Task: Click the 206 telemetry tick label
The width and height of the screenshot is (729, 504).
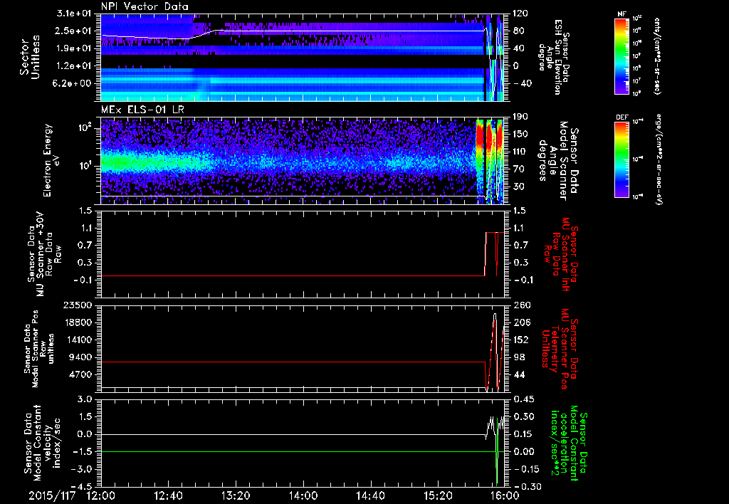Action: pyautogui.click(x=522, y=322)
